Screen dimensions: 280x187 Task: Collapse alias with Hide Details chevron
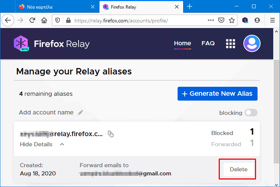click(62, 144)
